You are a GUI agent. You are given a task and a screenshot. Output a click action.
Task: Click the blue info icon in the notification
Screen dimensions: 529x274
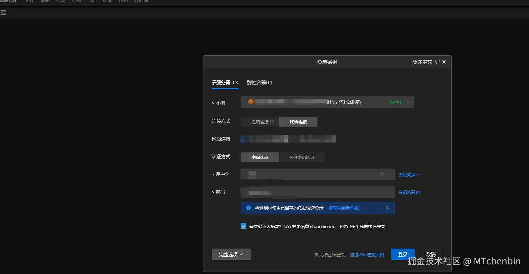(x=249, y=208)
